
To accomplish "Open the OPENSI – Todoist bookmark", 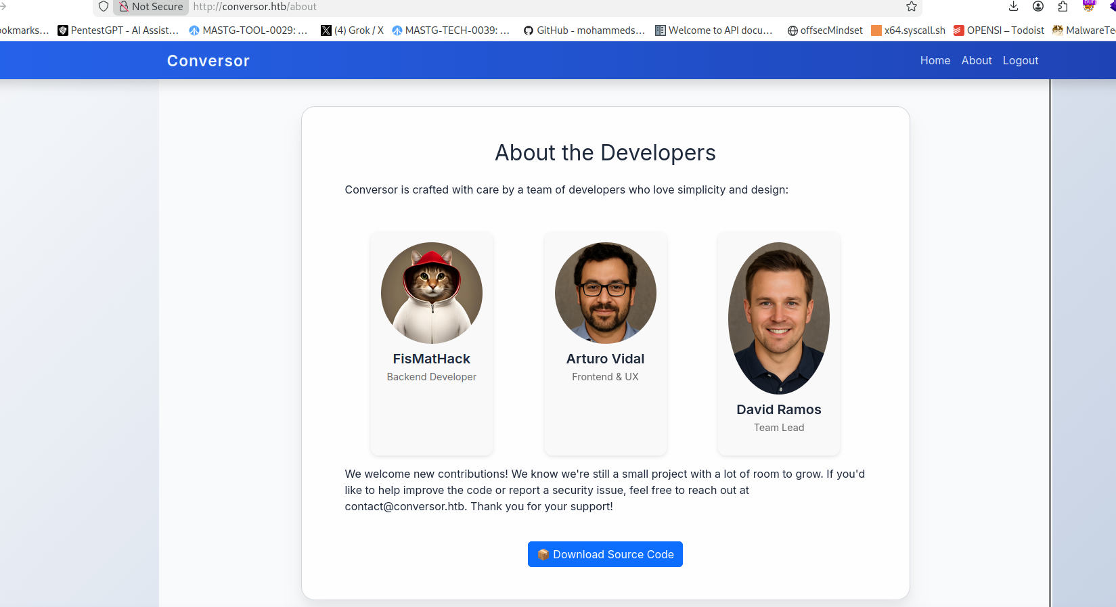I will click(x=999, y=30).
